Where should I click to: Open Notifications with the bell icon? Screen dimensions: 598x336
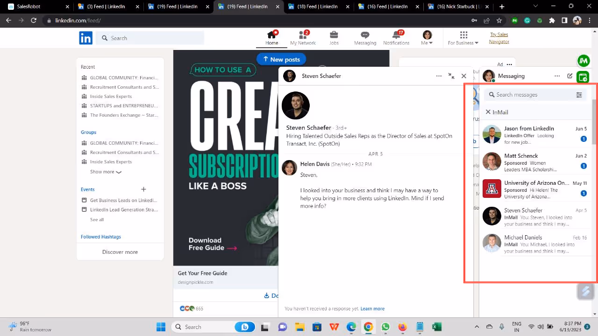click(396, 38)
